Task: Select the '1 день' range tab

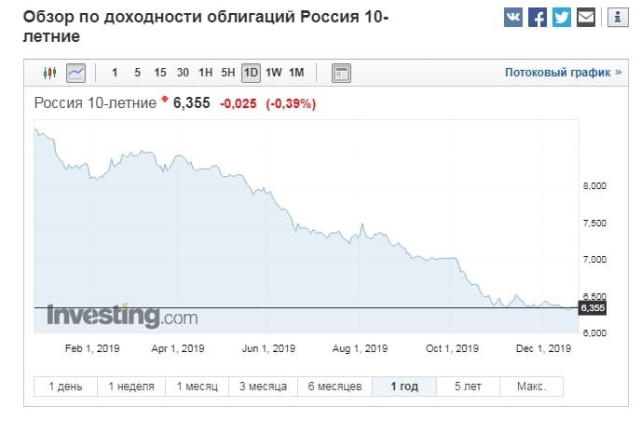Action: tap(64, 386)
